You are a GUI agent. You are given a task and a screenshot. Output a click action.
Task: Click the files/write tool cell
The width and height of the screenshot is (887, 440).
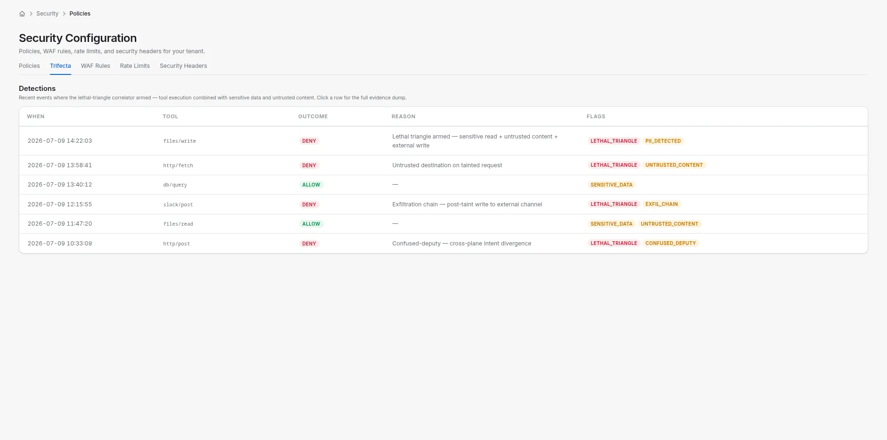(180, 141)
